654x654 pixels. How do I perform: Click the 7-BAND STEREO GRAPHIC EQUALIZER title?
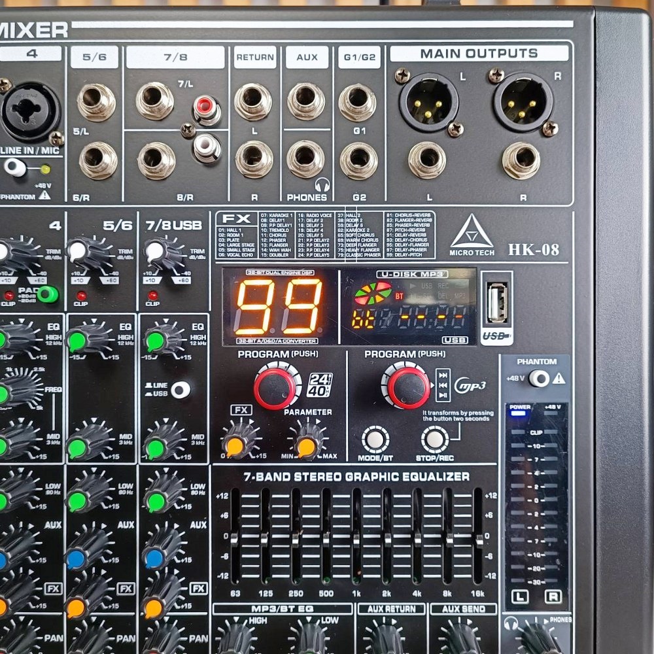coord(358,477)
